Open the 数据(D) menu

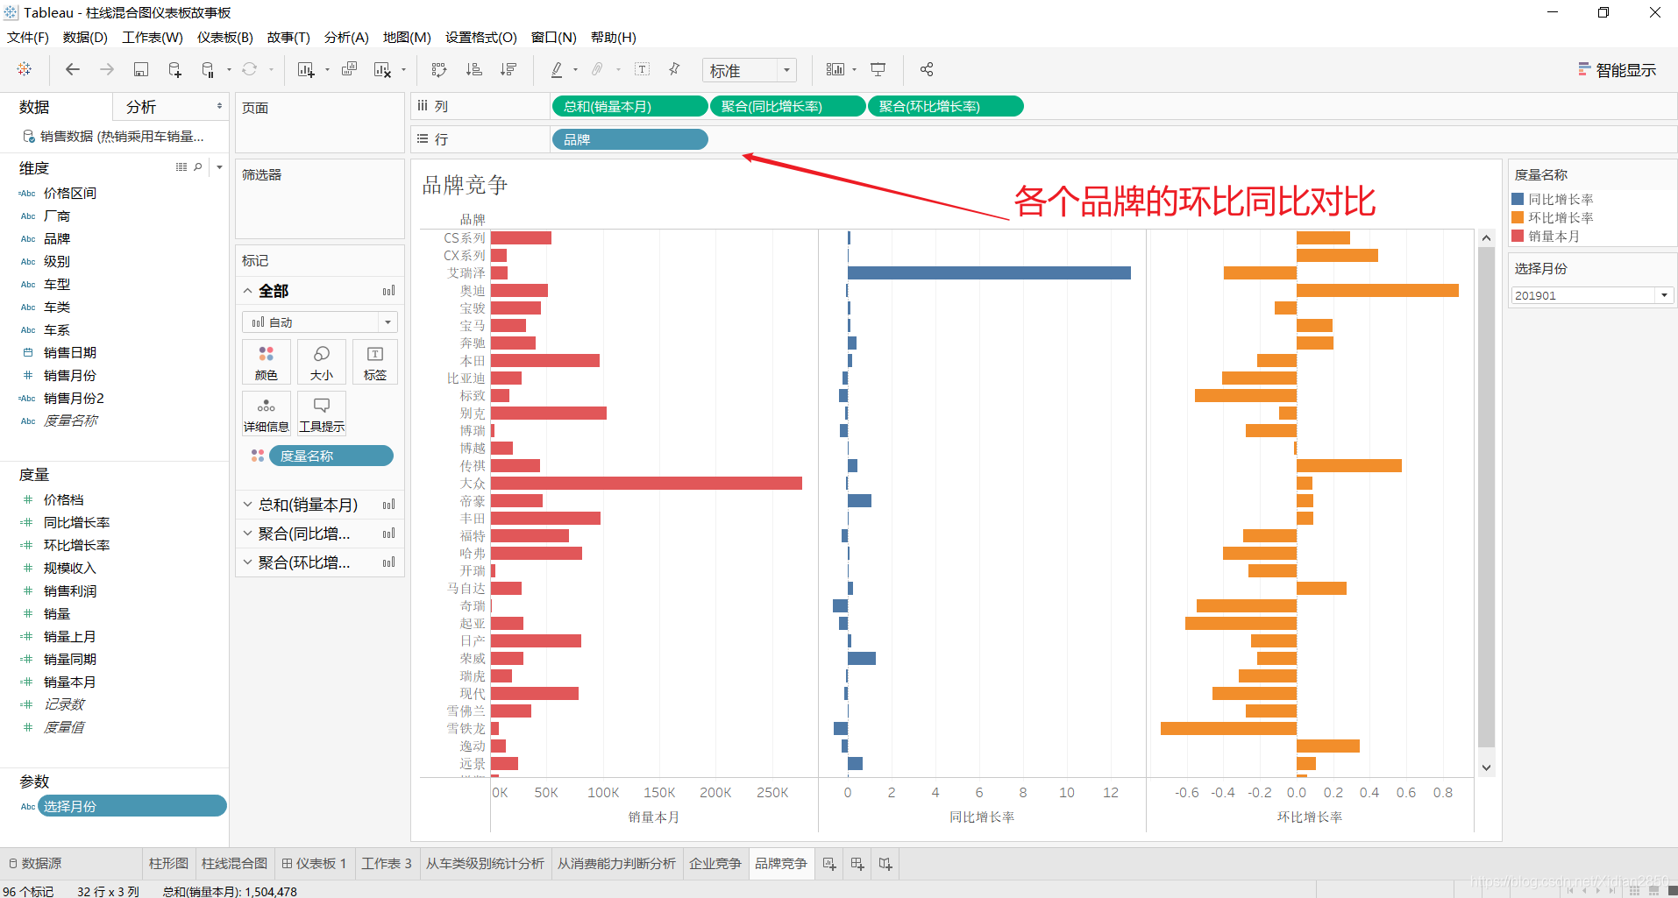pyautogui.click(x=85, y=37)
